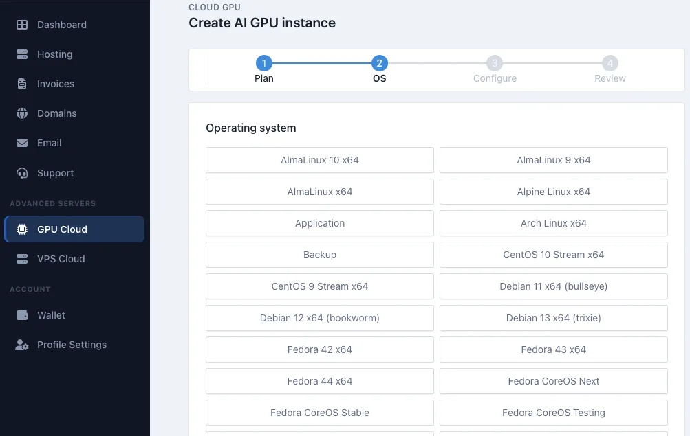Image resolution: width=690 pixels, height=436 pixels.
Task: Click the ADVANCED SERVERS section label
Action: click(53, 204)
